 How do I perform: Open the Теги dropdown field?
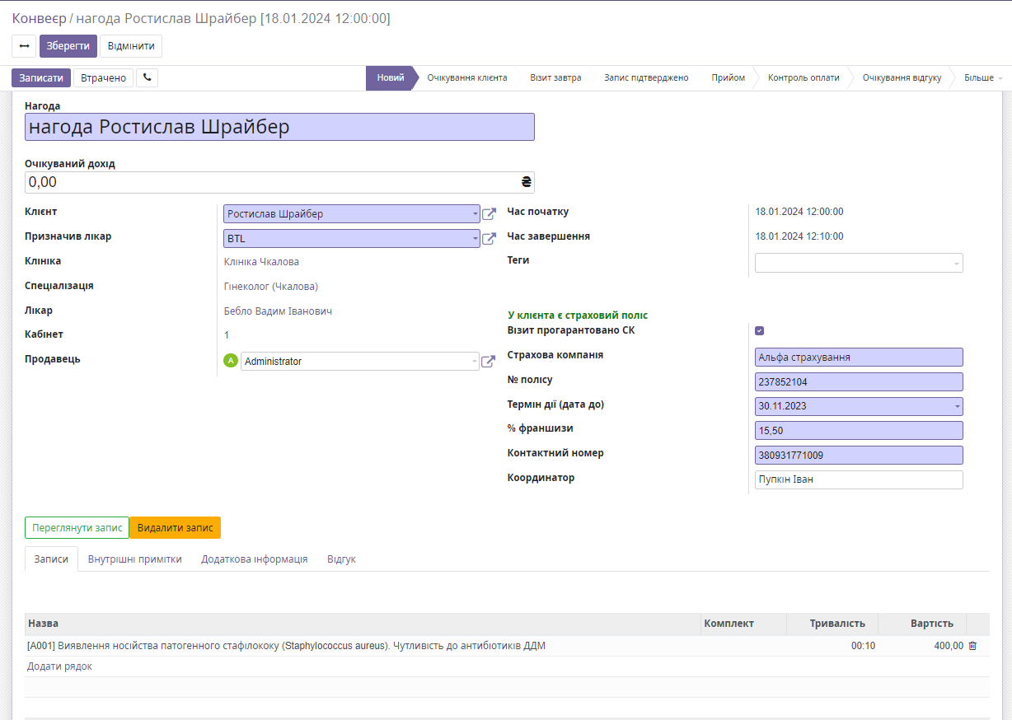[858, 263]
